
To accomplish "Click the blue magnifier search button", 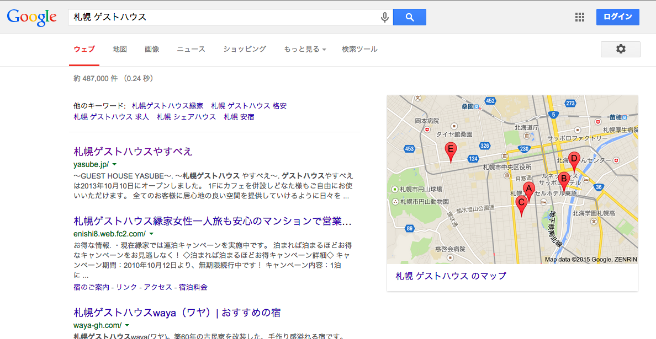I will [x=410, y=17].
